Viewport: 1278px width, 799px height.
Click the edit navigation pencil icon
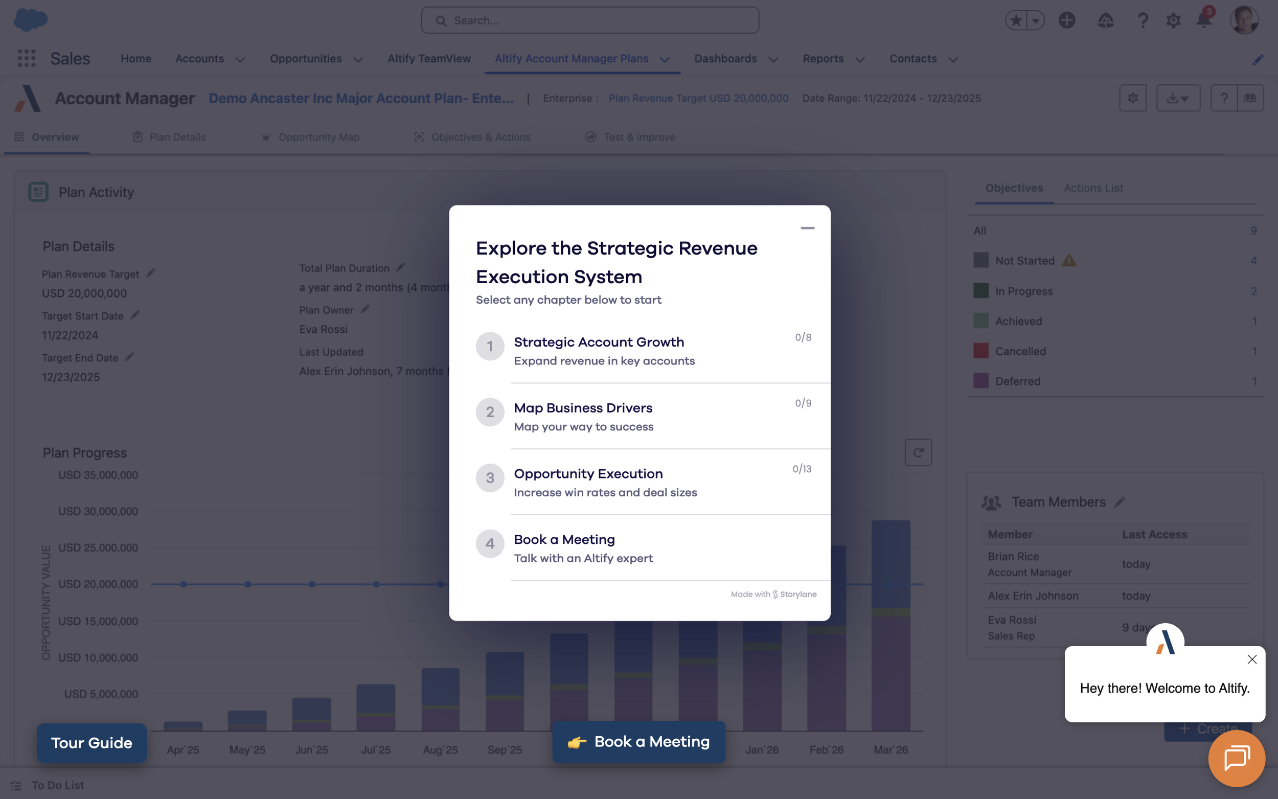click(1258, 60)
